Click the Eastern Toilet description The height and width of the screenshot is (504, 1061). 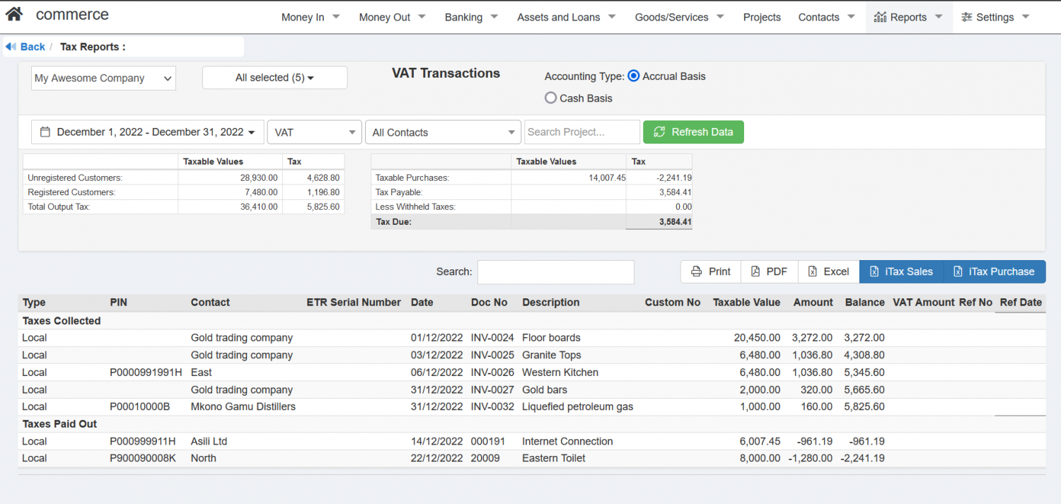point(554,458)
